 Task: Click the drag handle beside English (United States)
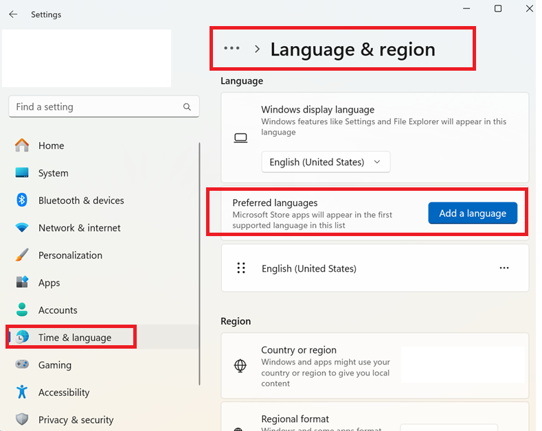pos(241,268)
